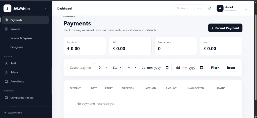
Task: Click the Attendance calendar icon
Action: point(6,81)
